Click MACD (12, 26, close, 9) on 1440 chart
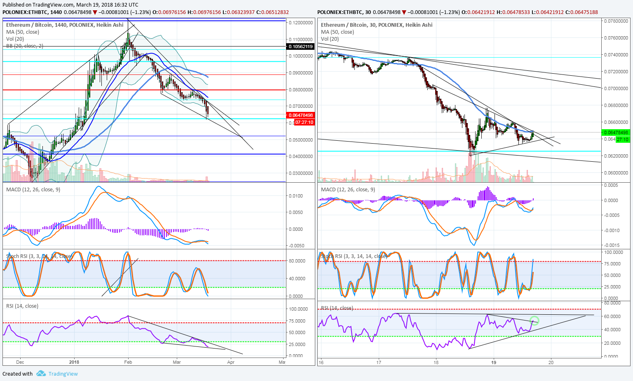The image size is (633, 381). 33,189
